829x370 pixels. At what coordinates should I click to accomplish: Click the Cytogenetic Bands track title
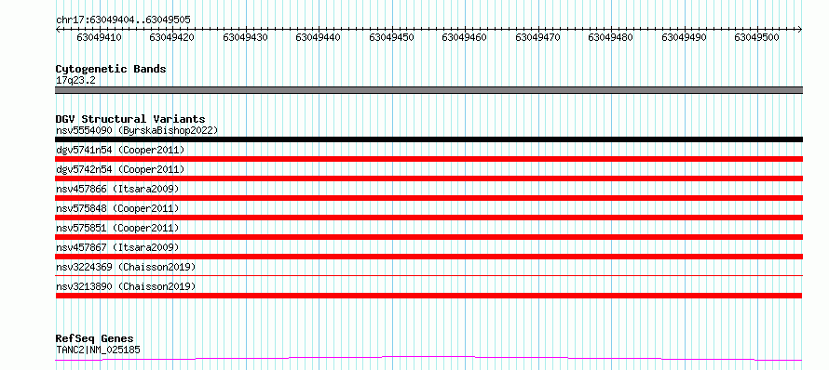click(x=111, y=69)
